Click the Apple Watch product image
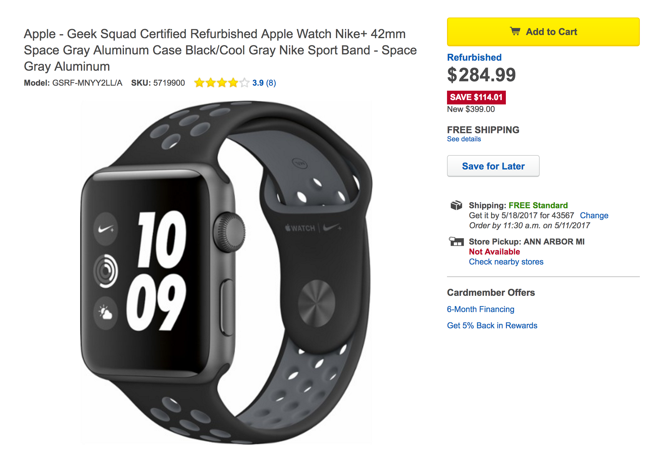The image size is (663, 449). [227, 272]
